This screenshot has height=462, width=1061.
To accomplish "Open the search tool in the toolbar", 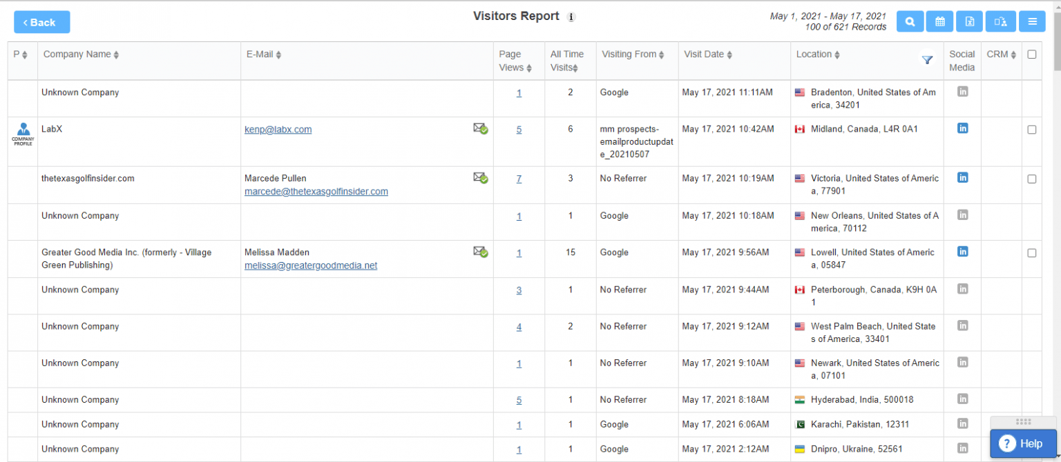I will [910, 21].
